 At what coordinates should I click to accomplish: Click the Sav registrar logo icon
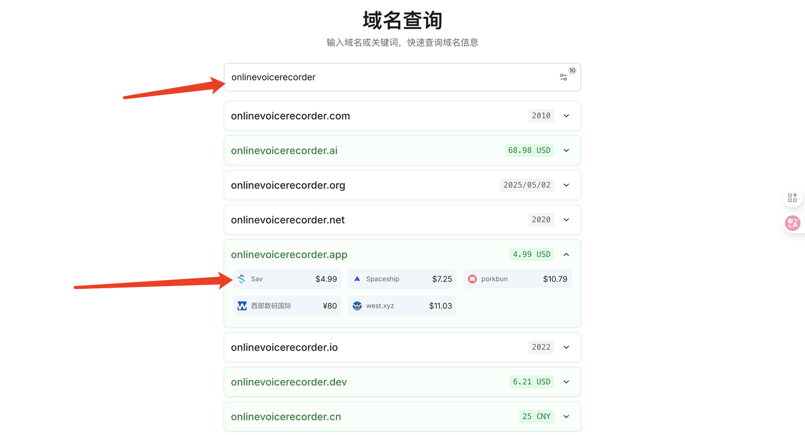click(x=242, y=279)
